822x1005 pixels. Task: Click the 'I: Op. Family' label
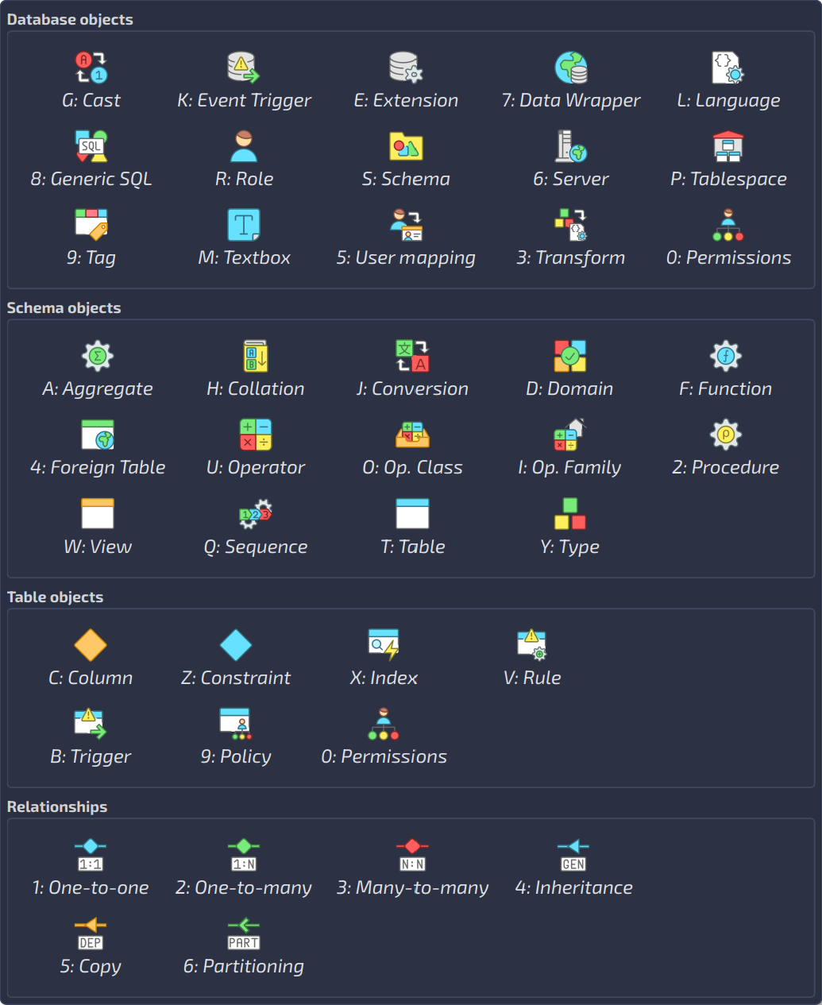(x=569, y=468)
